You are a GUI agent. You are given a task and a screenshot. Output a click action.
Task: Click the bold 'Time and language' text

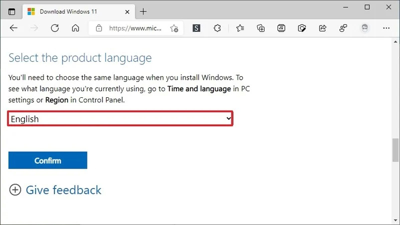coord(199,89)
